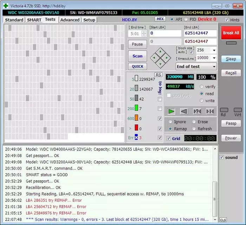This screenshot has height=225, width=246.
Task: Select the verify radio option
Action: pyautogui.click(x=202, y=86)
